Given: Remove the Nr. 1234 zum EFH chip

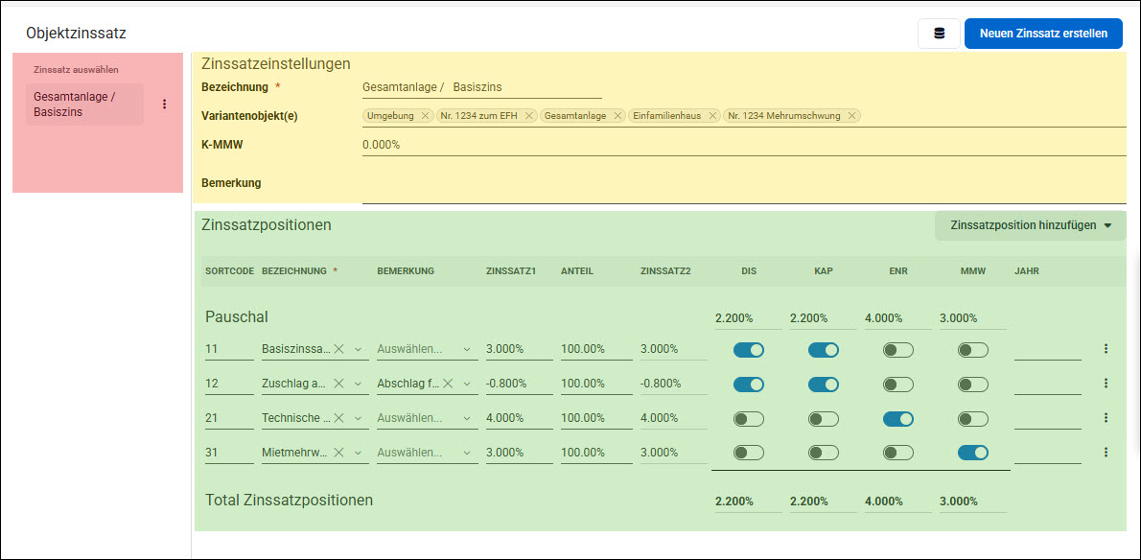Looking at the screenshot, I should pos(529,116).
